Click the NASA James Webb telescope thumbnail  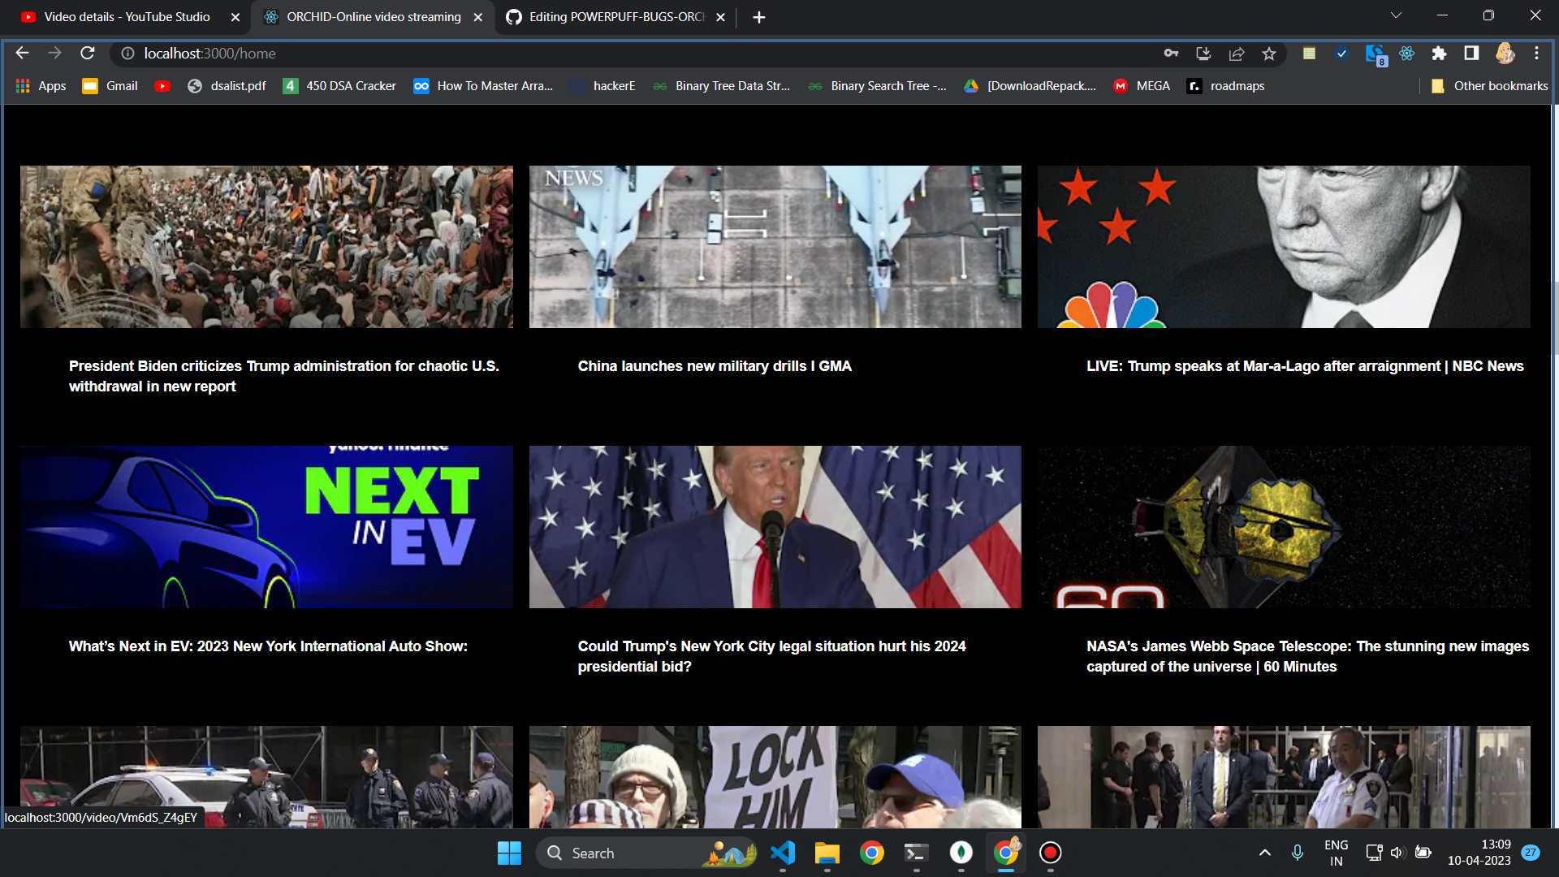pos(1283,526)
